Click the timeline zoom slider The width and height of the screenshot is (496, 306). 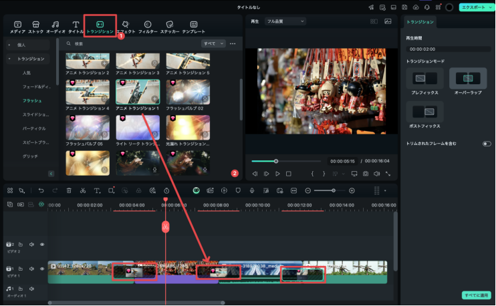click(x=334, y=190)
